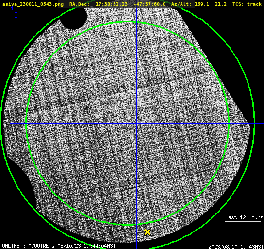The width and height of the screenshot is (264, 249).
Task: Select the altitude value 21.2
Action: point(221,4)
